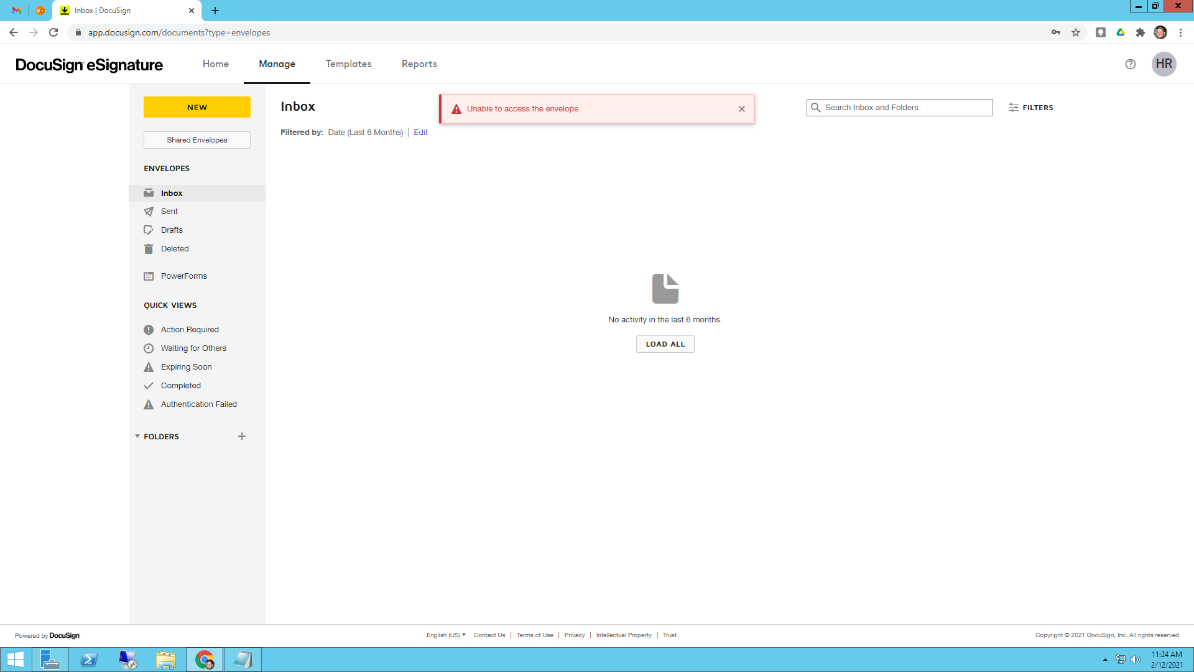Click the network tray icon

pos(1121,660)
